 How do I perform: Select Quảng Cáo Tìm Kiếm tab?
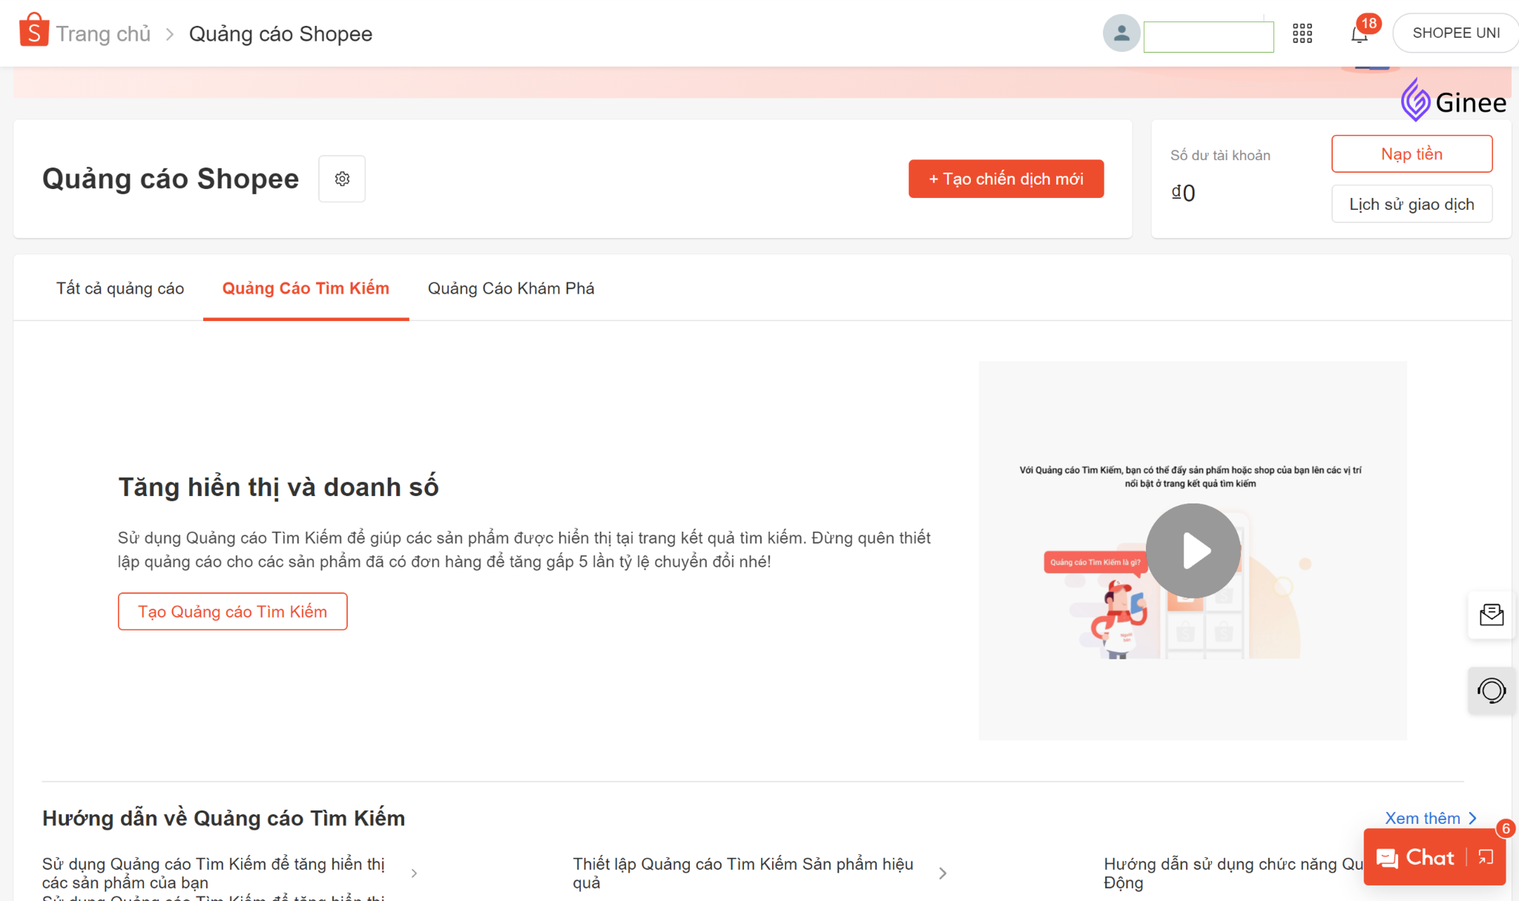(x=306, y=288)
